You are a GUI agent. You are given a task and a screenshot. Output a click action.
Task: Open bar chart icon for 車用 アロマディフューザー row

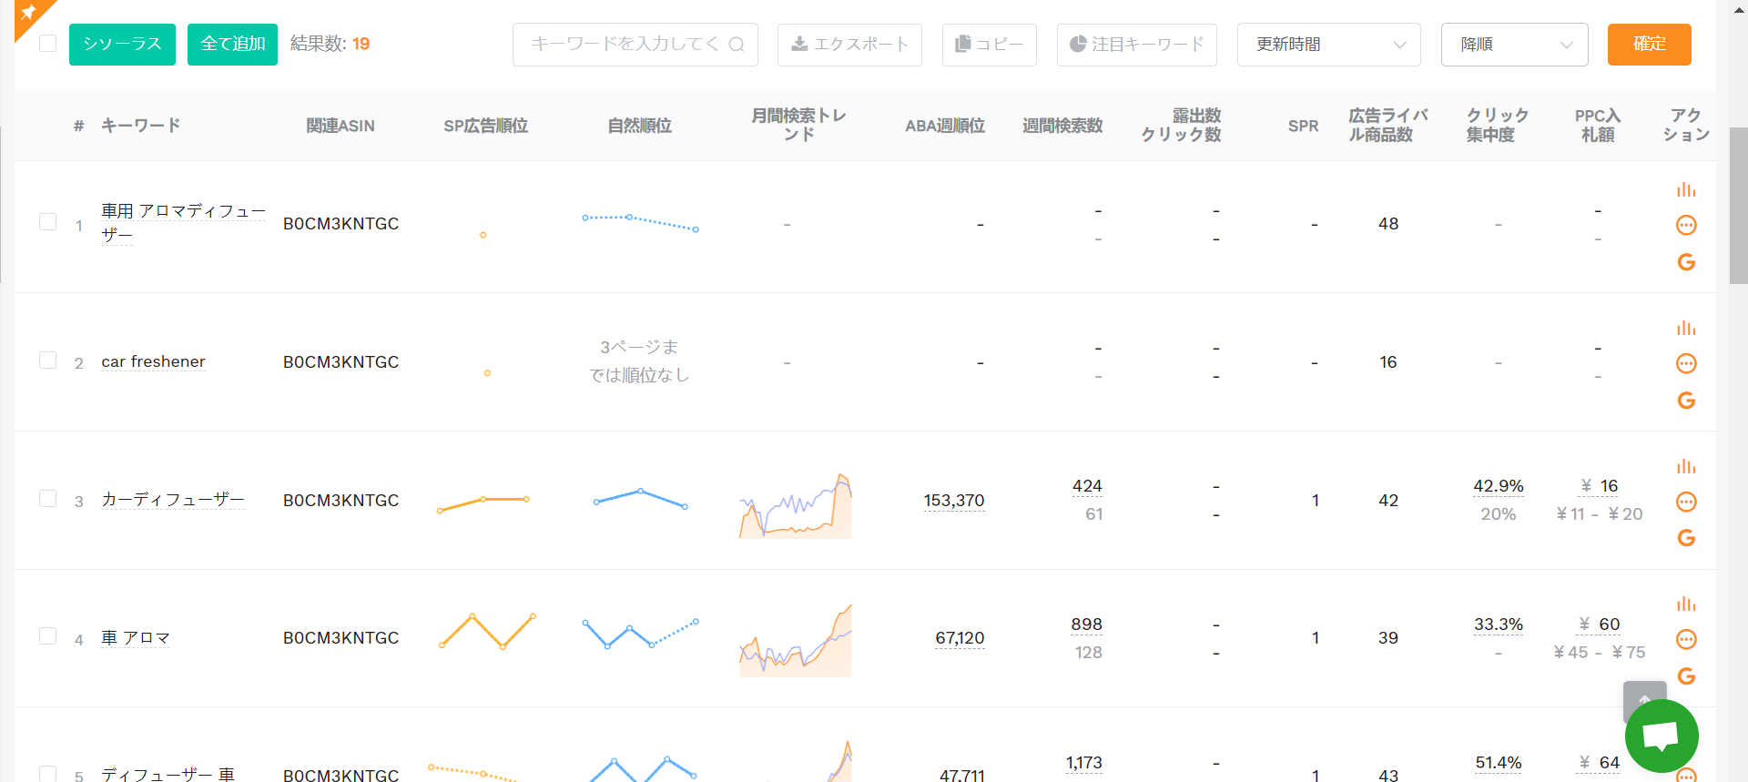(x=1686, y=189)
